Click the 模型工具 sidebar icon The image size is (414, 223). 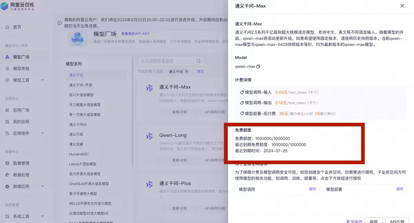pyautogui.click(x=7, y=80)
